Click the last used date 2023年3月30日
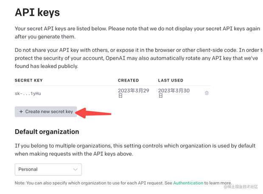 coord(174,93)
